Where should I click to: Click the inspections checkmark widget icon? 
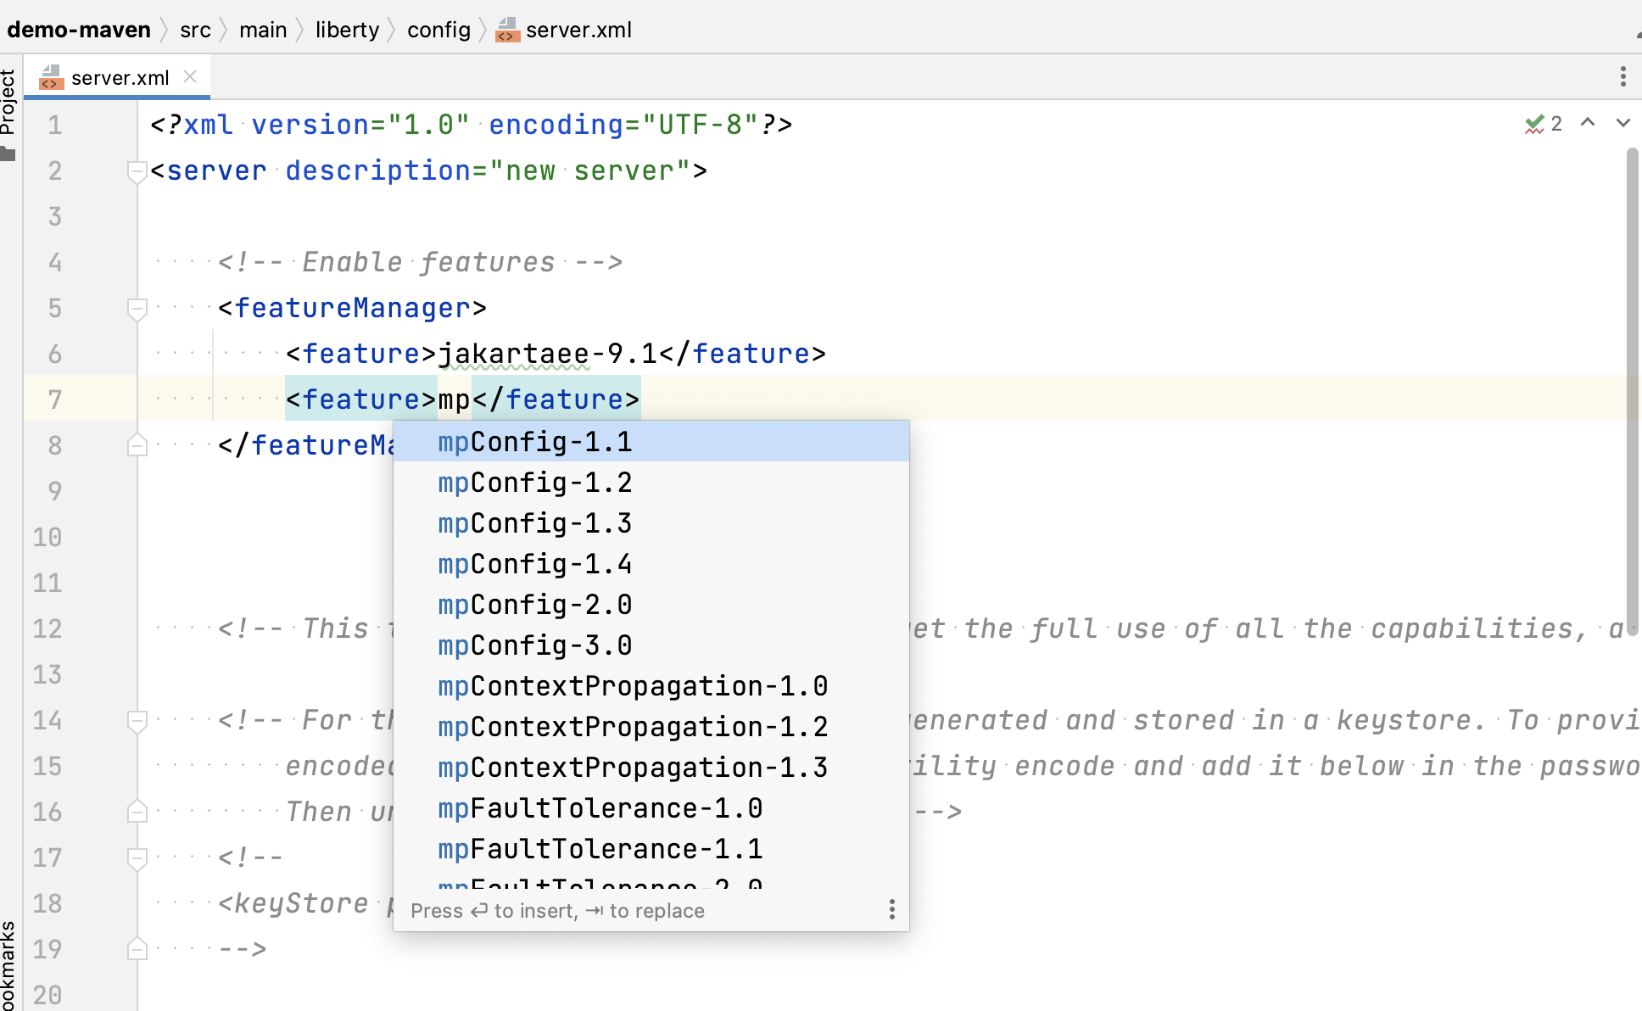click(x=1533, y=124)
